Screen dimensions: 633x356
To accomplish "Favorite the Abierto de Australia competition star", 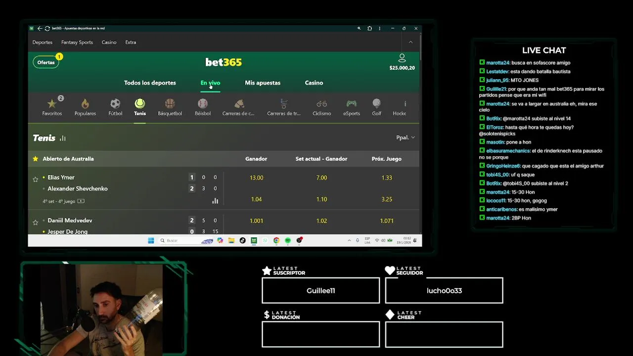I will coord(35,159).
